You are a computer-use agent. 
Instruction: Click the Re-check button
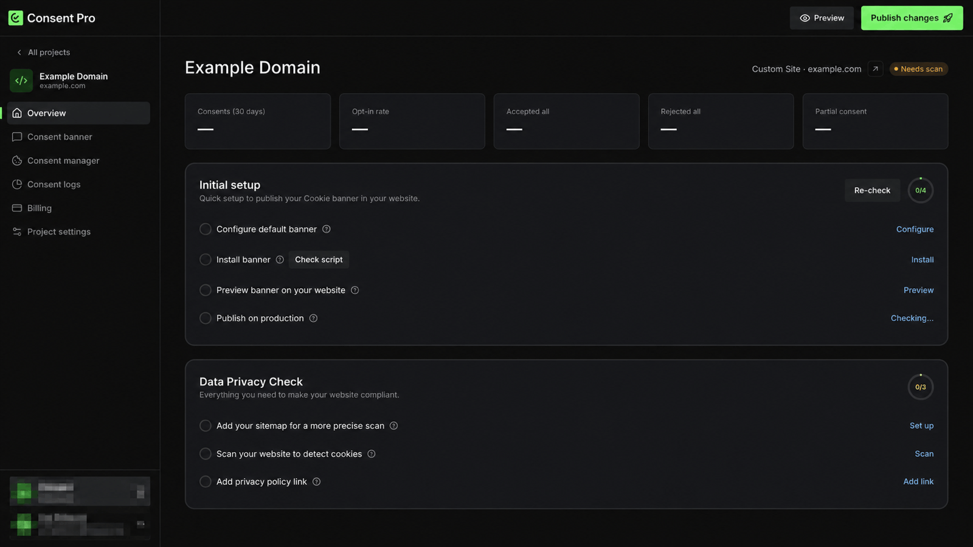click(872, 190)
